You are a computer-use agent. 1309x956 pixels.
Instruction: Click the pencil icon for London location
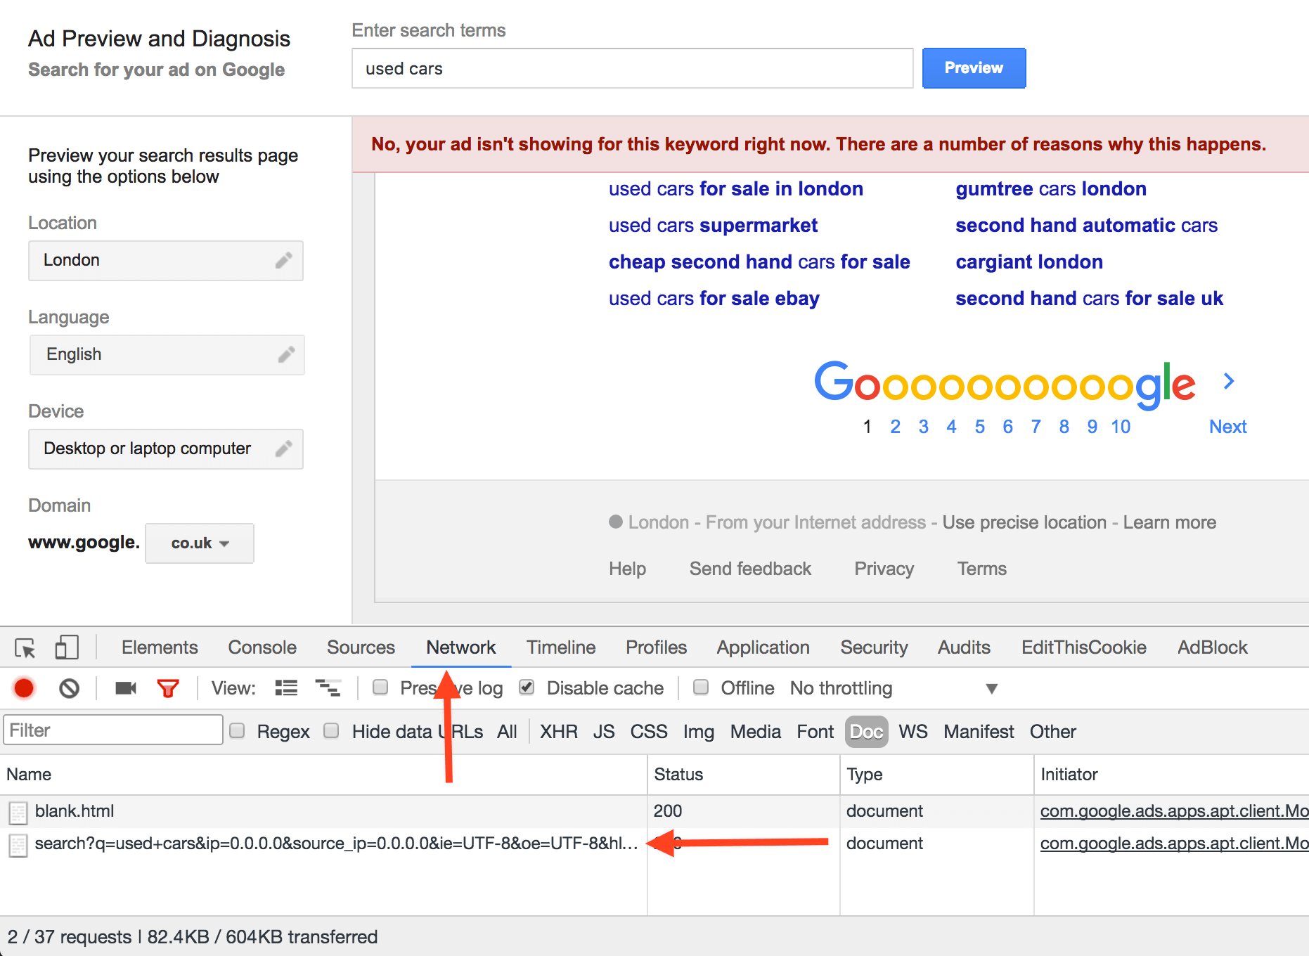pyautogui.click(x=283, y=261)
